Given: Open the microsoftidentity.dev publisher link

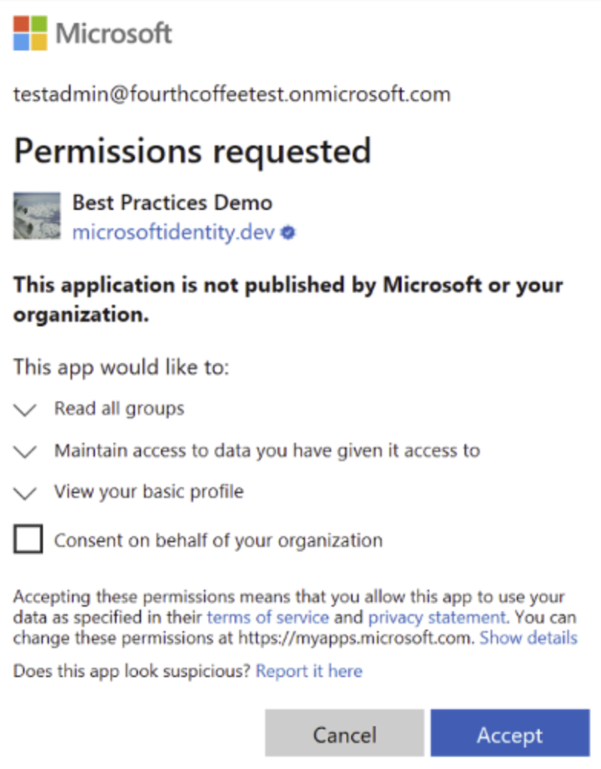Looking at the screenshot, I should click(x=173, y=232).
